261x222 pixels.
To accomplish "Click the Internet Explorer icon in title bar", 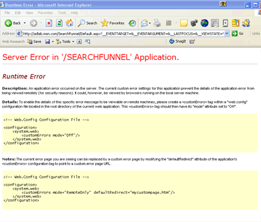I will coord(2,5).
